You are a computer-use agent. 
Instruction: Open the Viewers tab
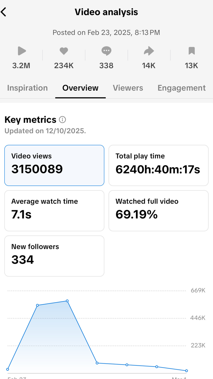point(128,88)
